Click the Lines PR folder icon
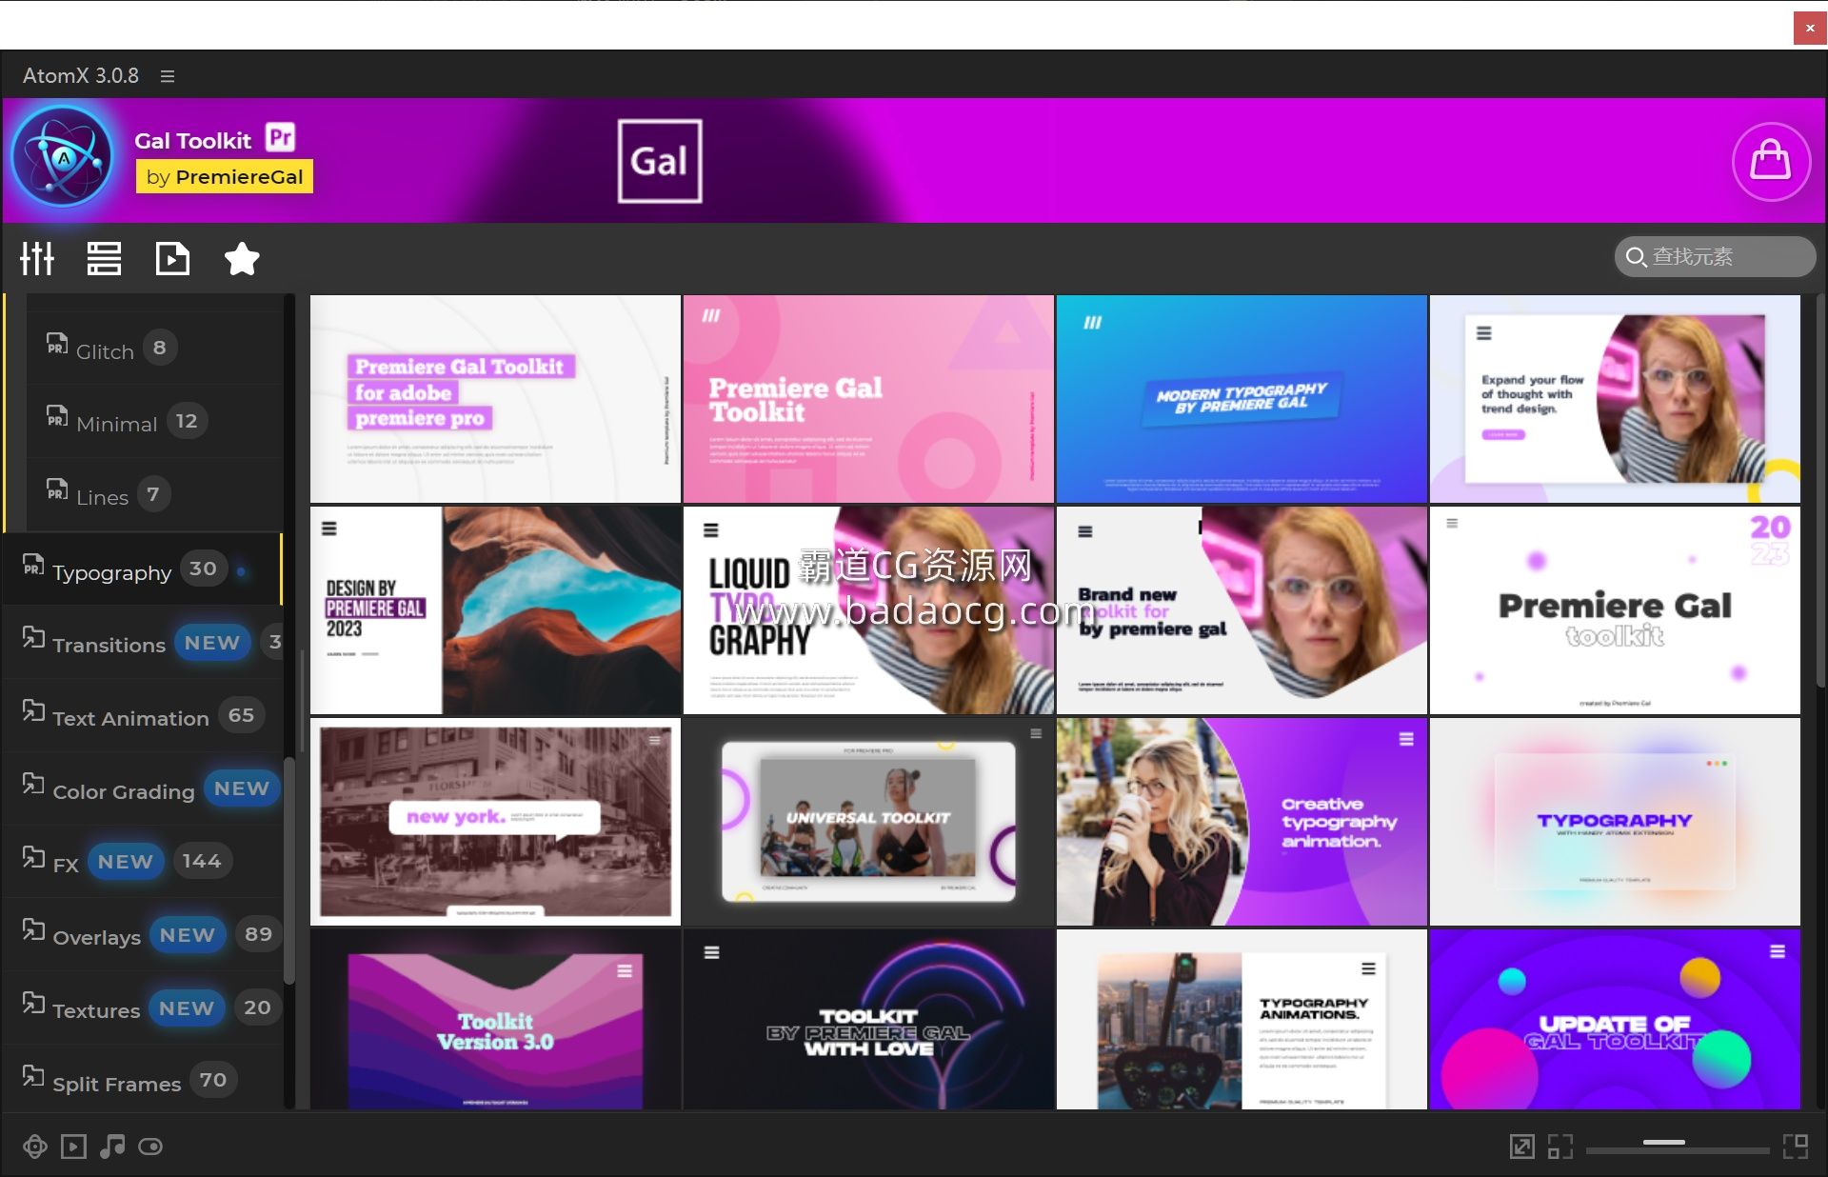The image size is (1828, 1177). (57, 490)
